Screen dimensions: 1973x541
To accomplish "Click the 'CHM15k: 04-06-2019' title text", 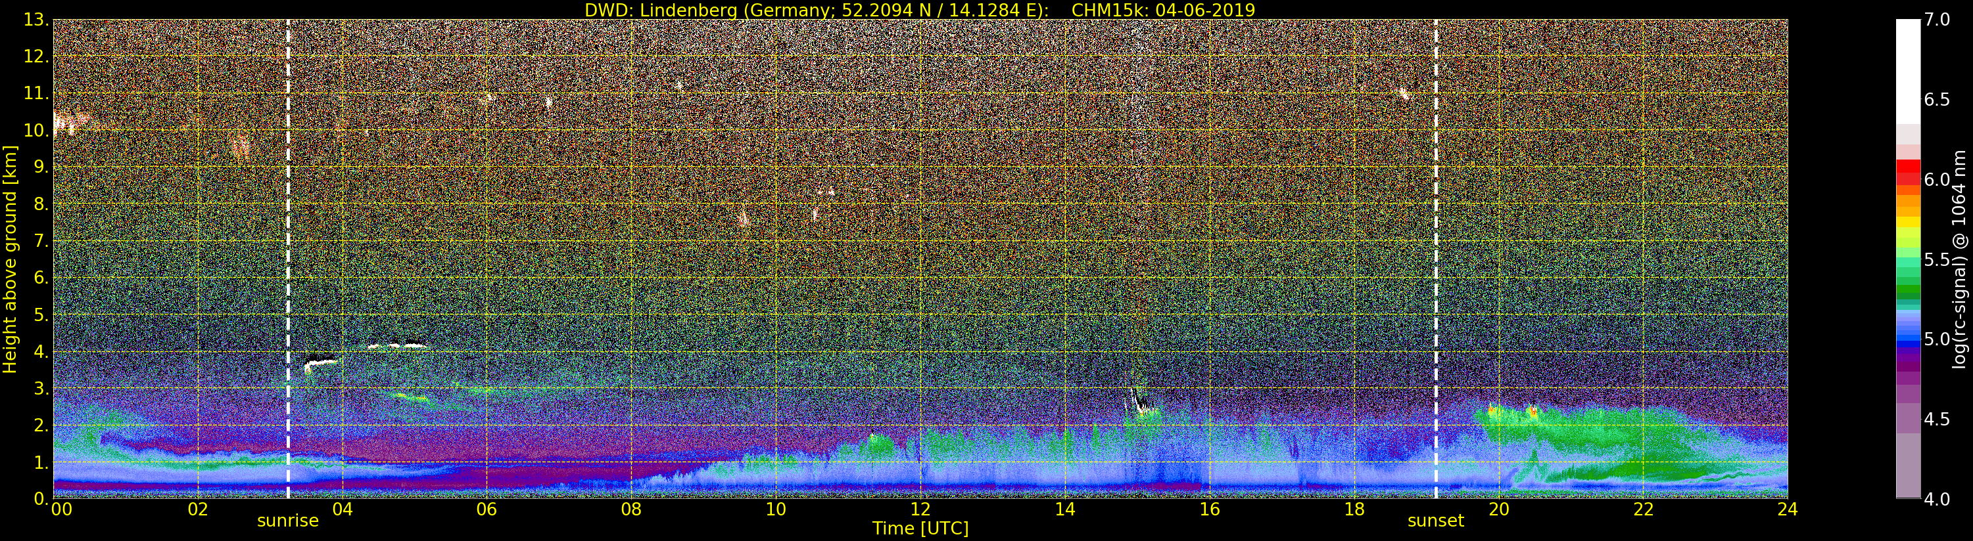I will tap(1162, 10).
